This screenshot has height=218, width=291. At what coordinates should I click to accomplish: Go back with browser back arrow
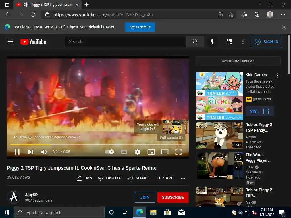coord(8,14)
